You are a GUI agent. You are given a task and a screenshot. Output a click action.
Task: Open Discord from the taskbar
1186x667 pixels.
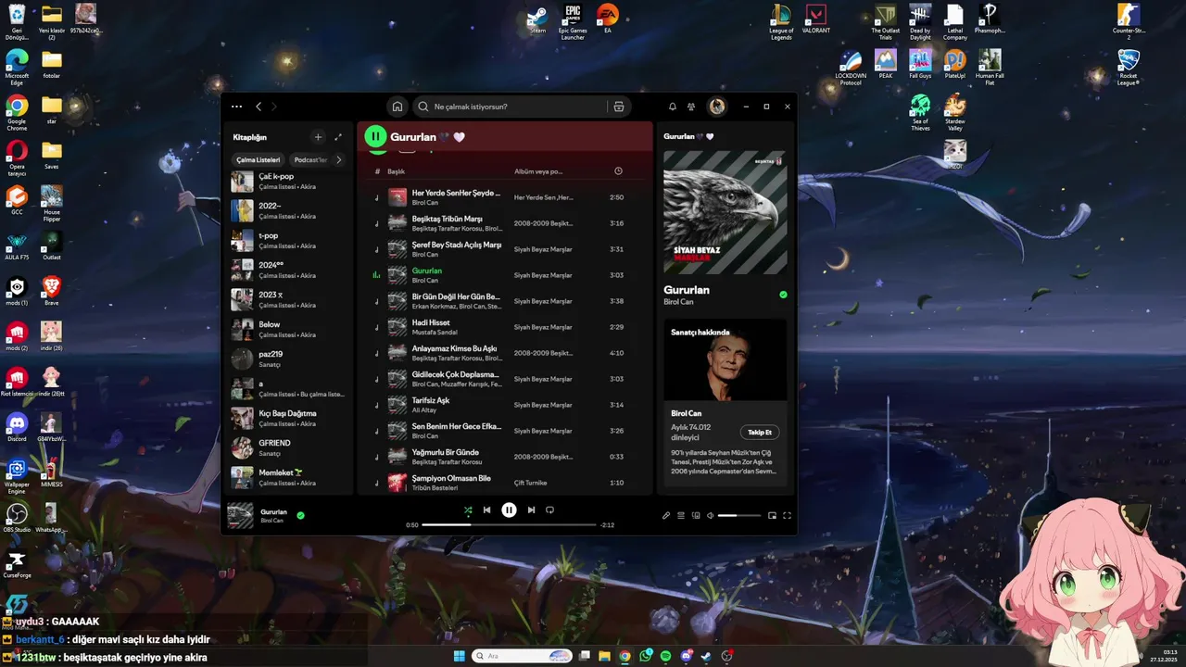[x=686, y=656]
